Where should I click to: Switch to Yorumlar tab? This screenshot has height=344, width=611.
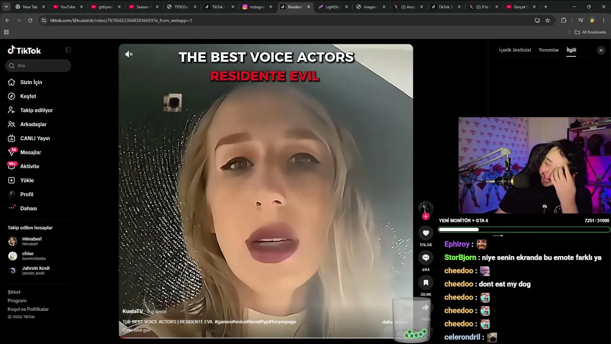click(x=548, y=50)
